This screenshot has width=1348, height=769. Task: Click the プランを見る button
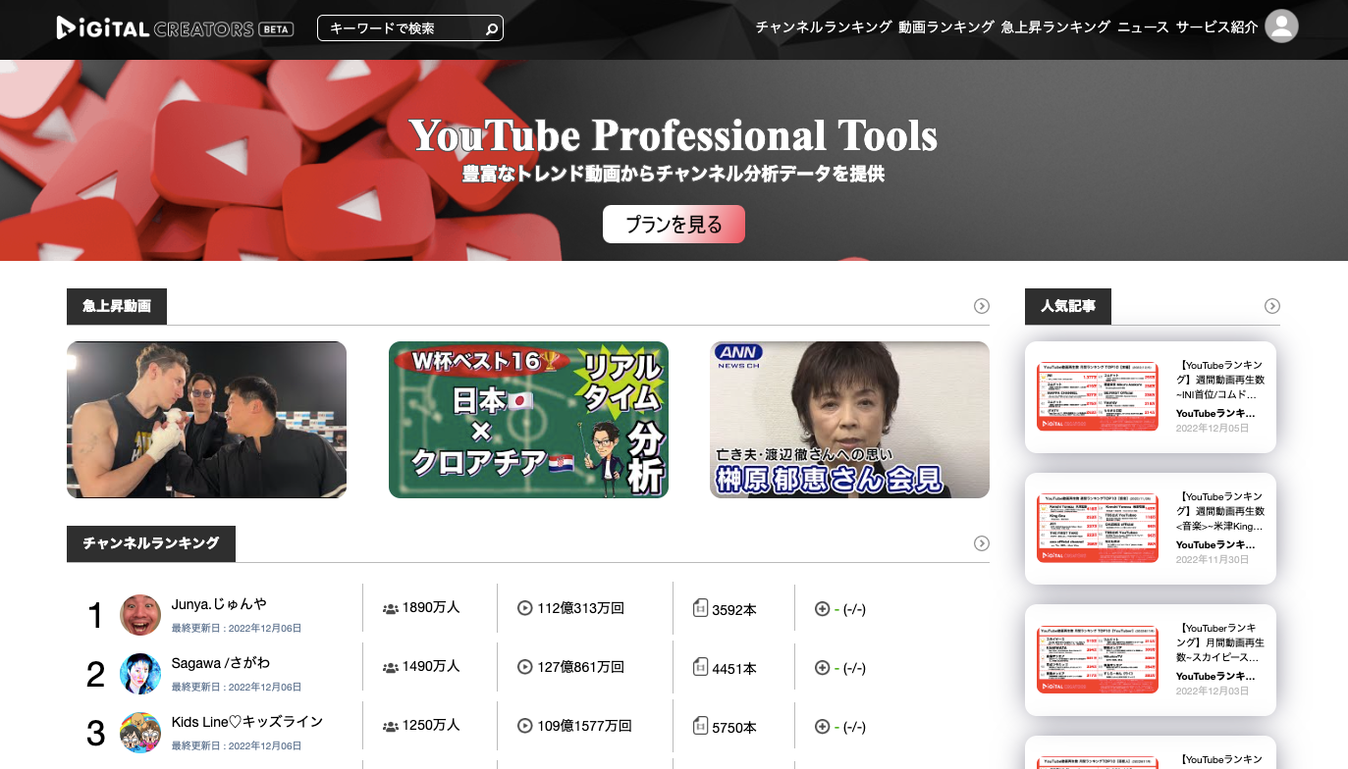pyautogui.click(x=674, y=224)
